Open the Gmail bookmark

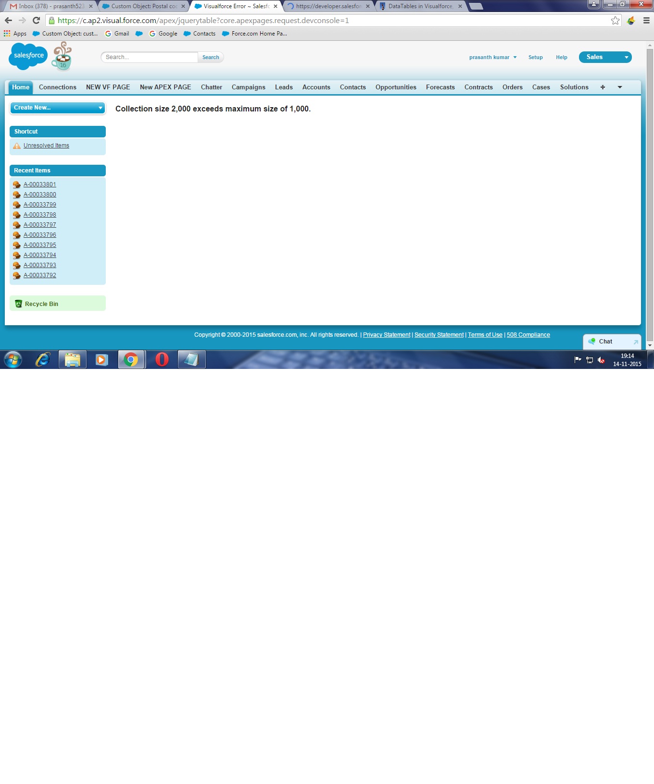point(117,34)
